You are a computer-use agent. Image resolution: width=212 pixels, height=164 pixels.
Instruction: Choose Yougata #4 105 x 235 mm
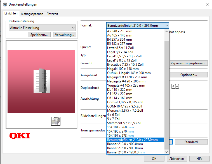point(135,85)
